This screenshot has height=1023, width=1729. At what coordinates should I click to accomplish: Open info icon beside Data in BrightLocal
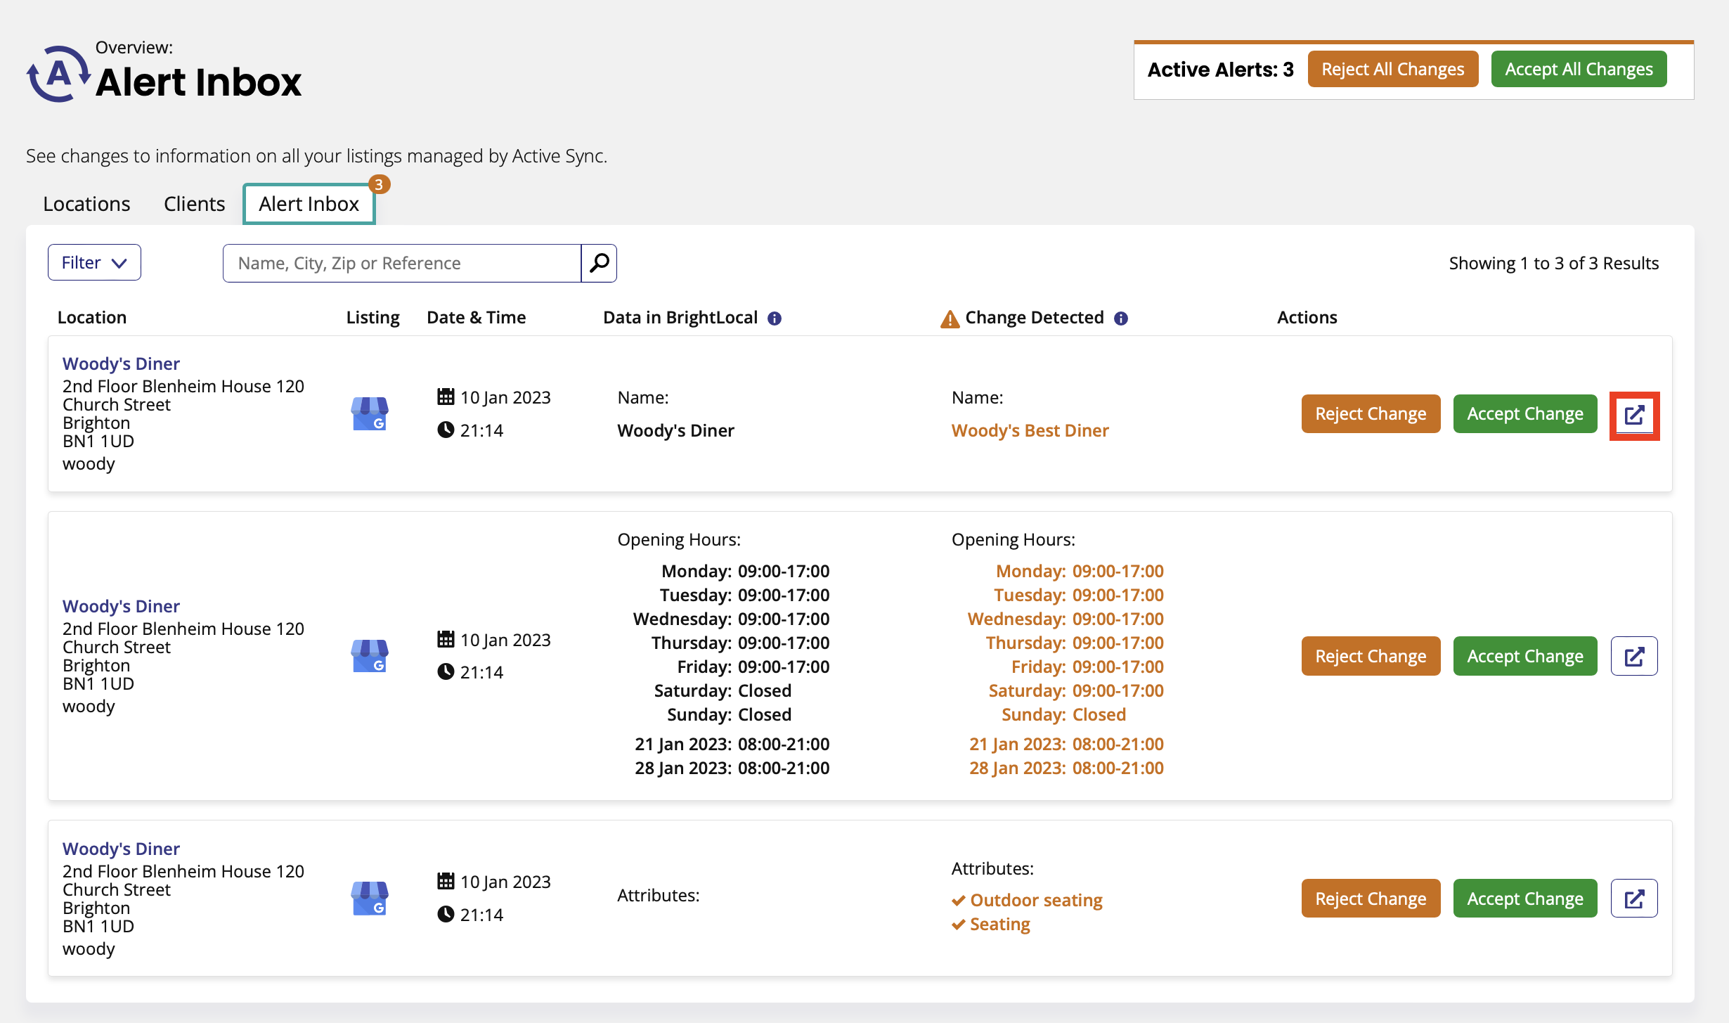775,319
